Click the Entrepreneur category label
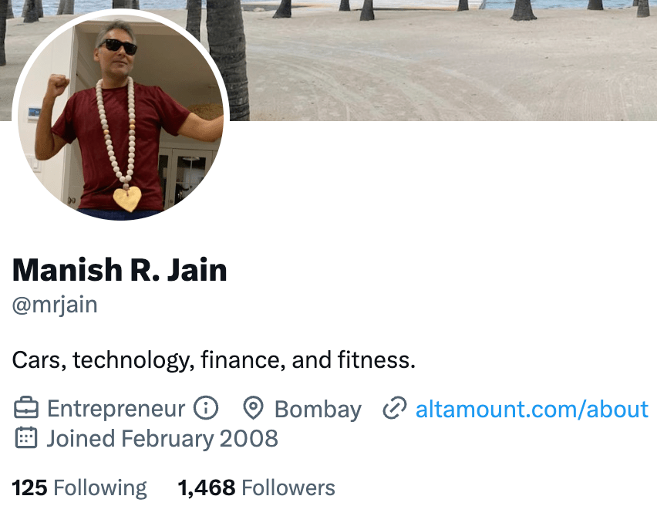Image resolution: width=657 pixels, height=506 pixels. (116, 409)
